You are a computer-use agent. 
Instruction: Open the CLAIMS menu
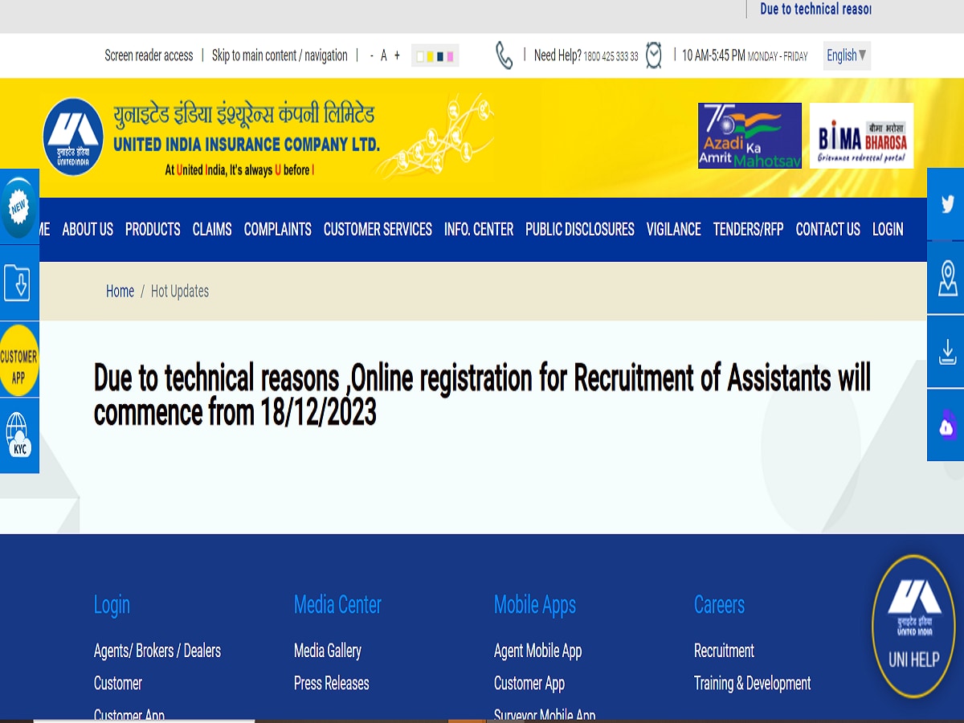pyautogui.click(x=212, y=229)
